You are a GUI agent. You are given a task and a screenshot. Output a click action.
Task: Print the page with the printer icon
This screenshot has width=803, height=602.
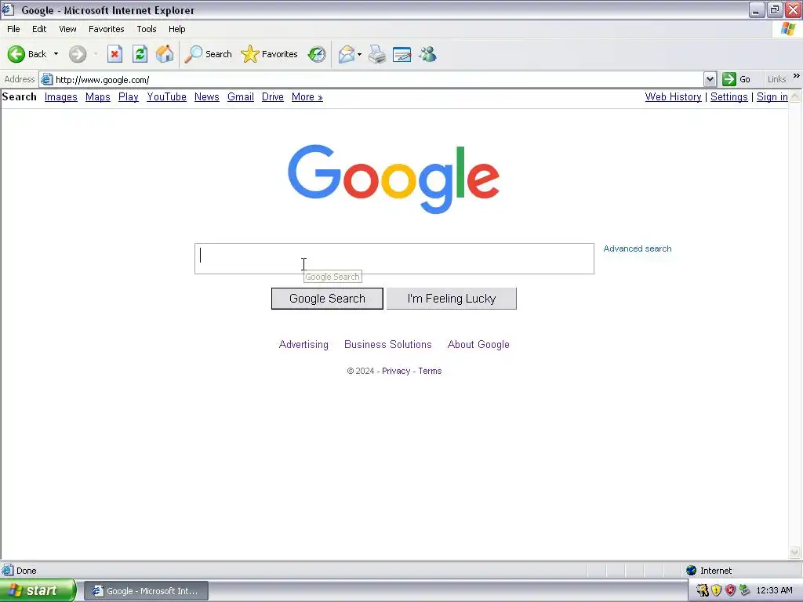pyautogui.click(x=377, y=54)
